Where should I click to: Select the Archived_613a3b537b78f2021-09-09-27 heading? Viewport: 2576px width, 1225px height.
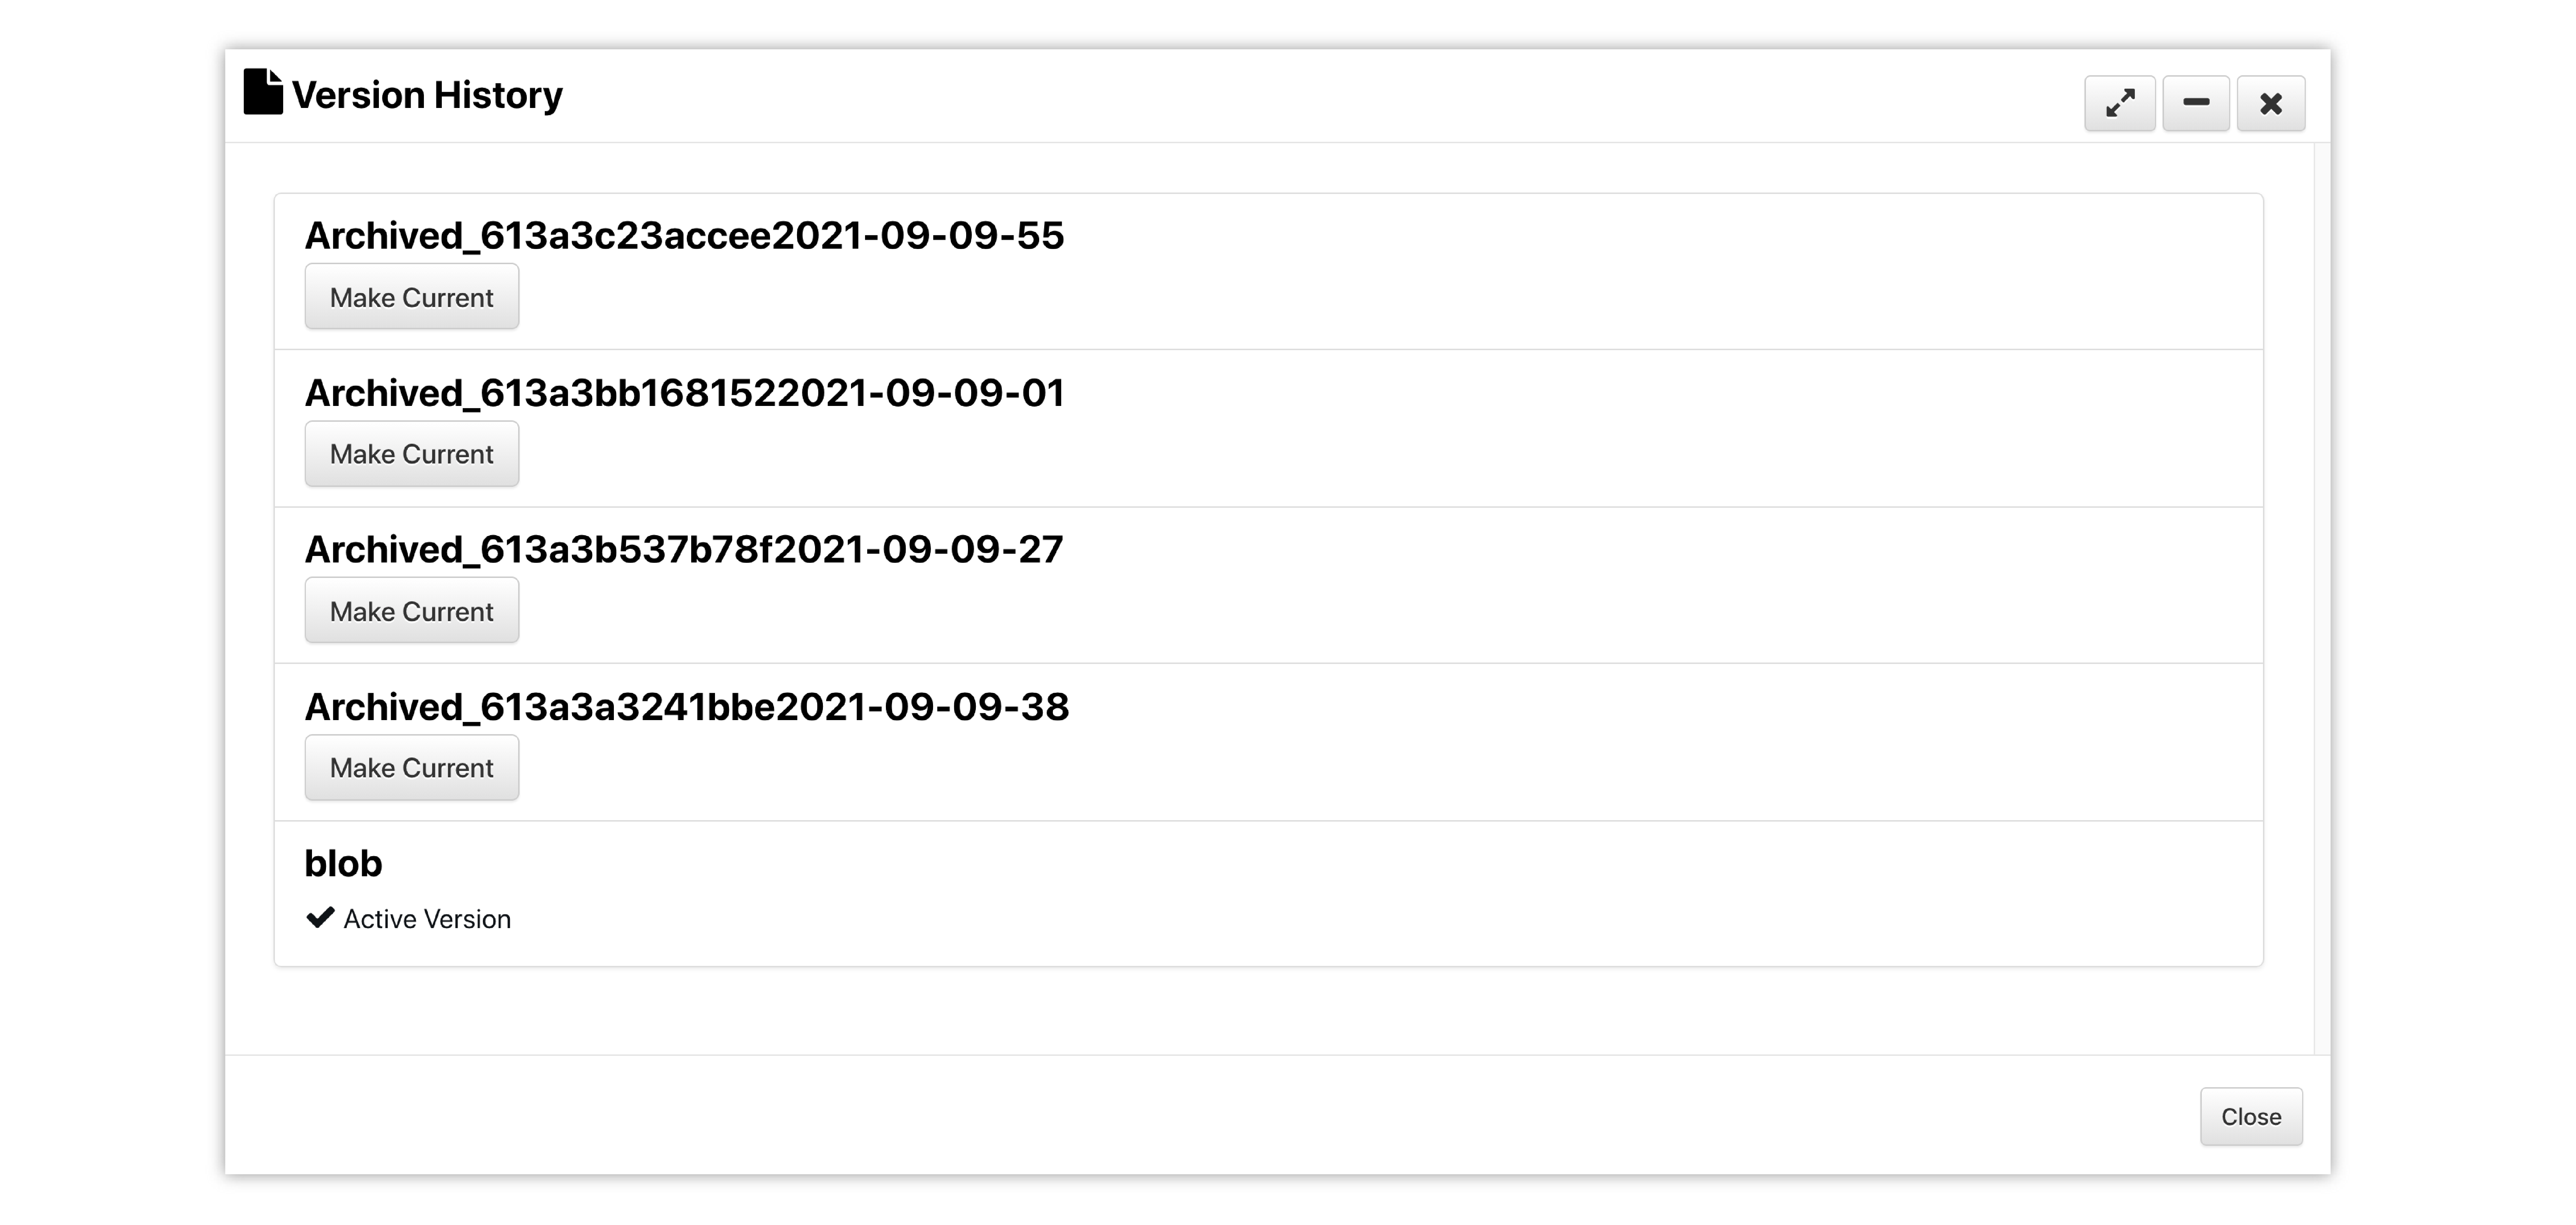684,550
